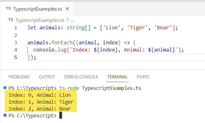The height and width of the screenshot is (123, 205).
Task: Click terminal output 'Index: 2, Animal: Bear'
Action: pos(39,109)
